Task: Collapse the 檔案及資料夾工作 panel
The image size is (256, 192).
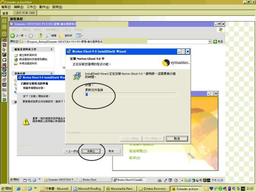Action: (52, 49)
